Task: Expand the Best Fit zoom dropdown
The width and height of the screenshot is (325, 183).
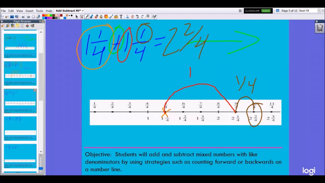Action: coord(319,11)
